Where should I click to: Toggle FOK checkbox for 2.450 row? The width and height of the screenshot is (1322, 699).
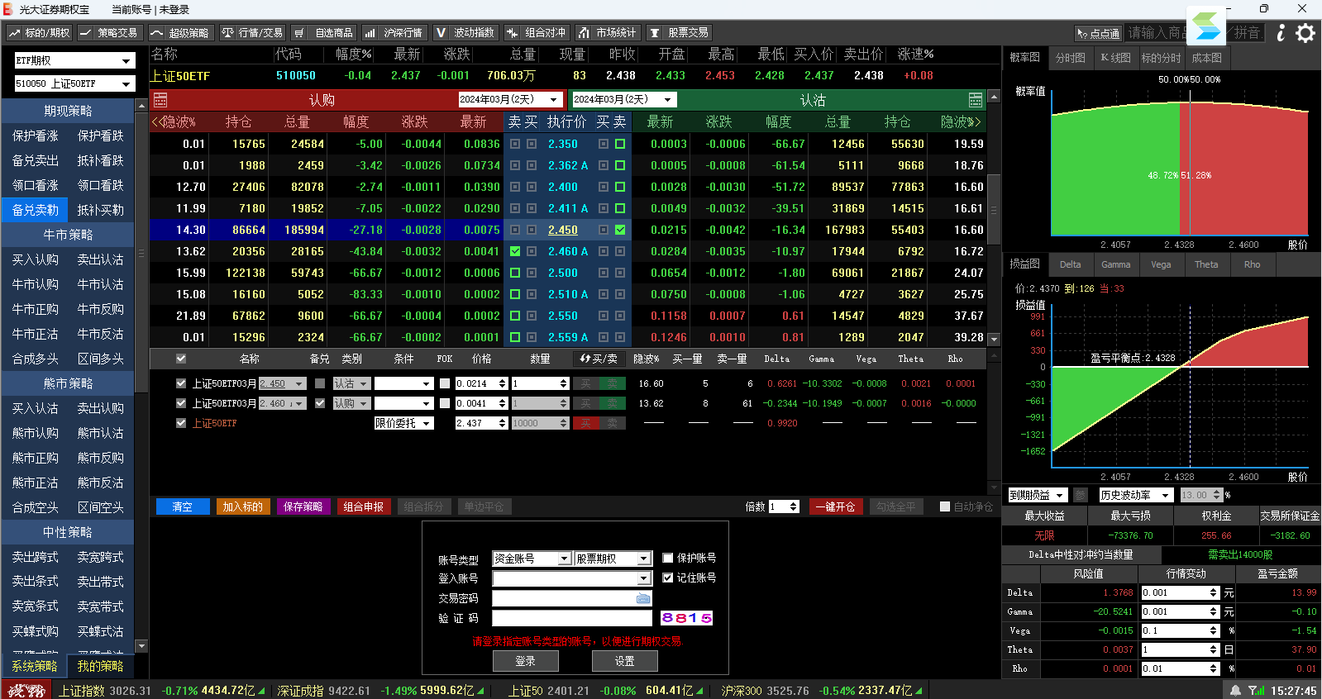(x=445, y=383)
